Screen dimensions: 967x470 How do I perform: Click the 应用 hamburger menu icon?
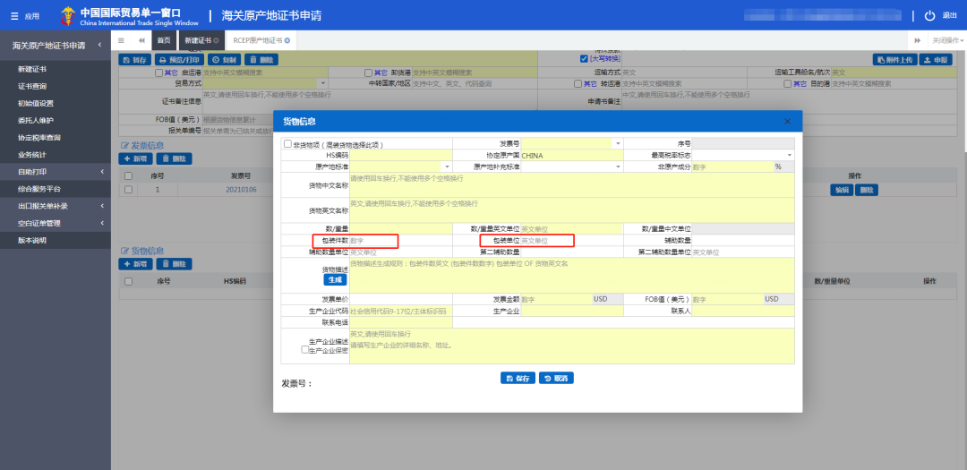pyautogui.click(x=14, y=16)
